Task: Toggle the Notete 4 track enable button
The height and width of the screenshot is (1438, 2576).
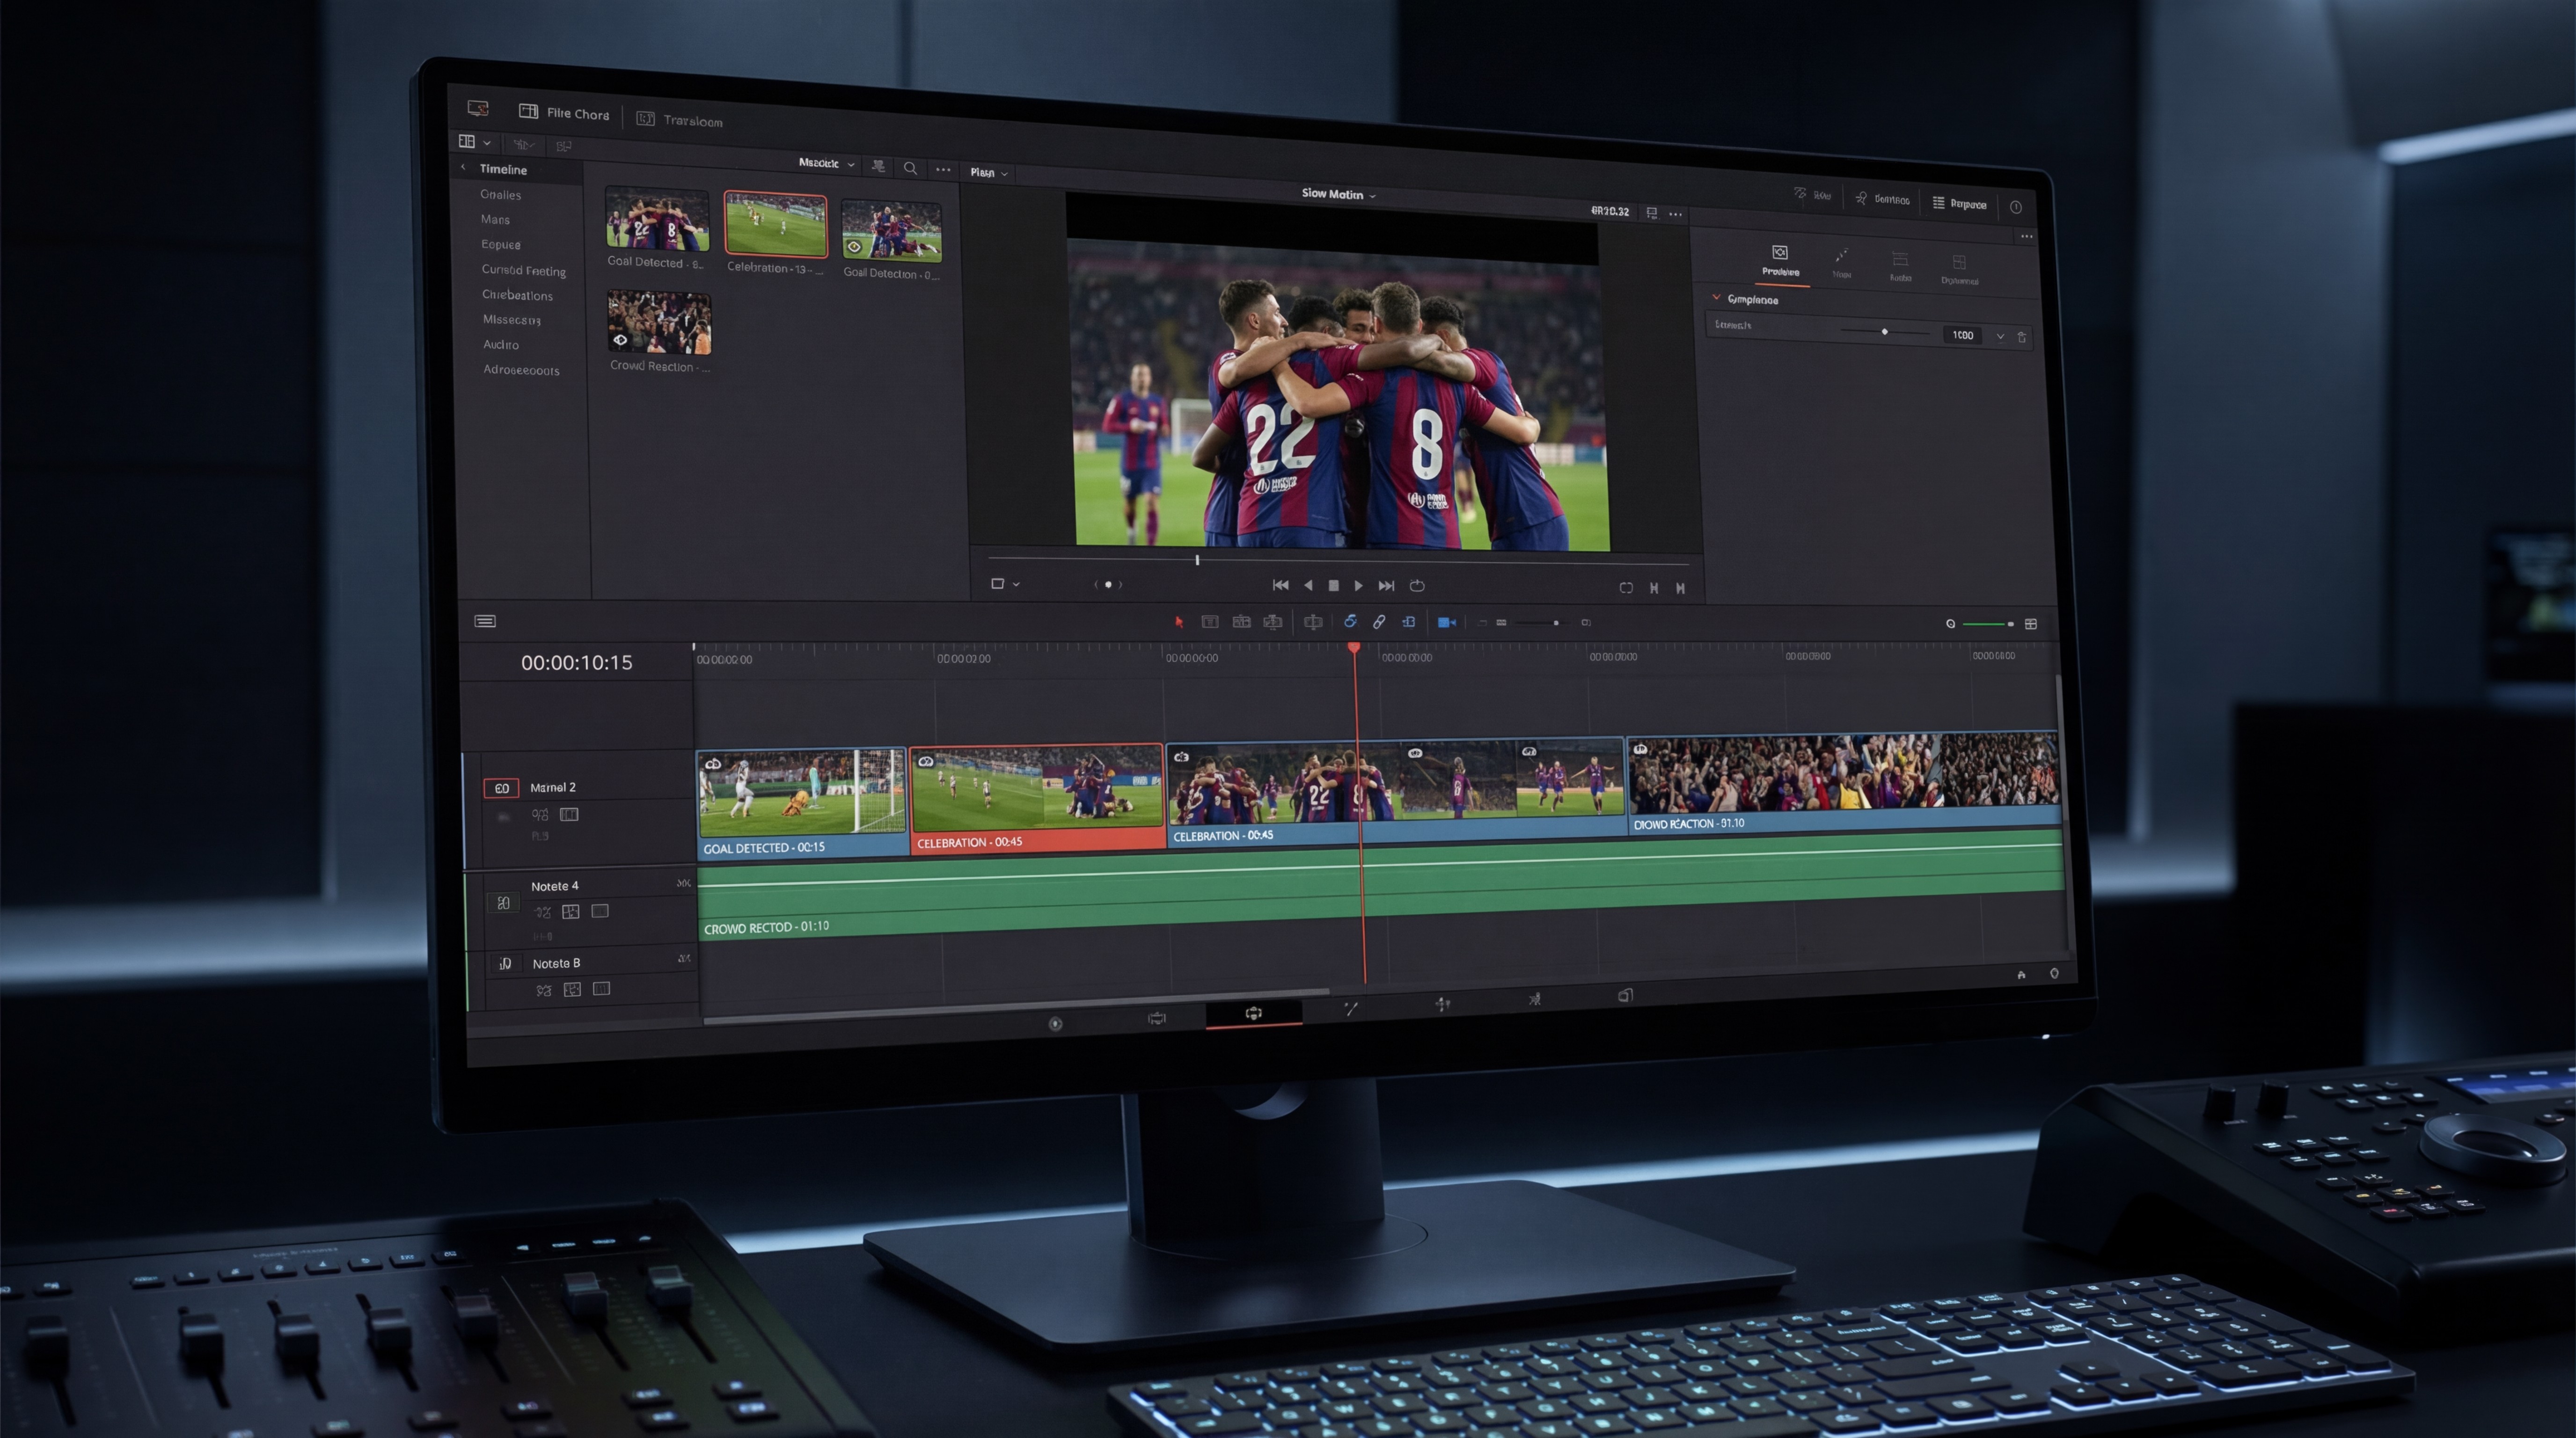Action: pos(503,903)
